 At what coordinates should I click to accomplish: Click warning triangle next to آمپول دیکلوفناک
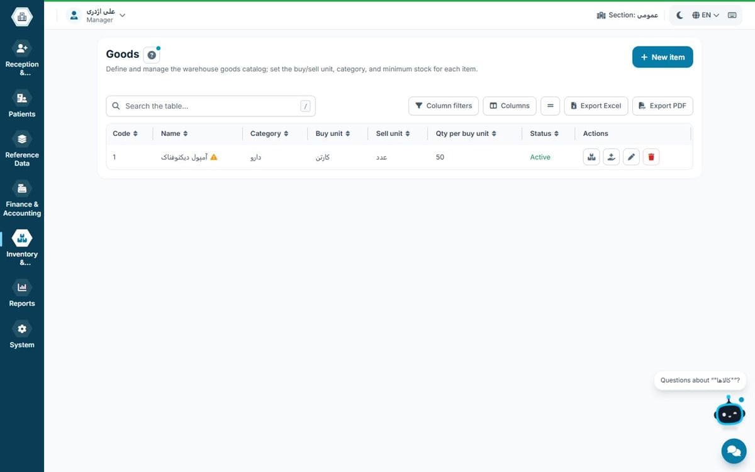pos(214,157)
